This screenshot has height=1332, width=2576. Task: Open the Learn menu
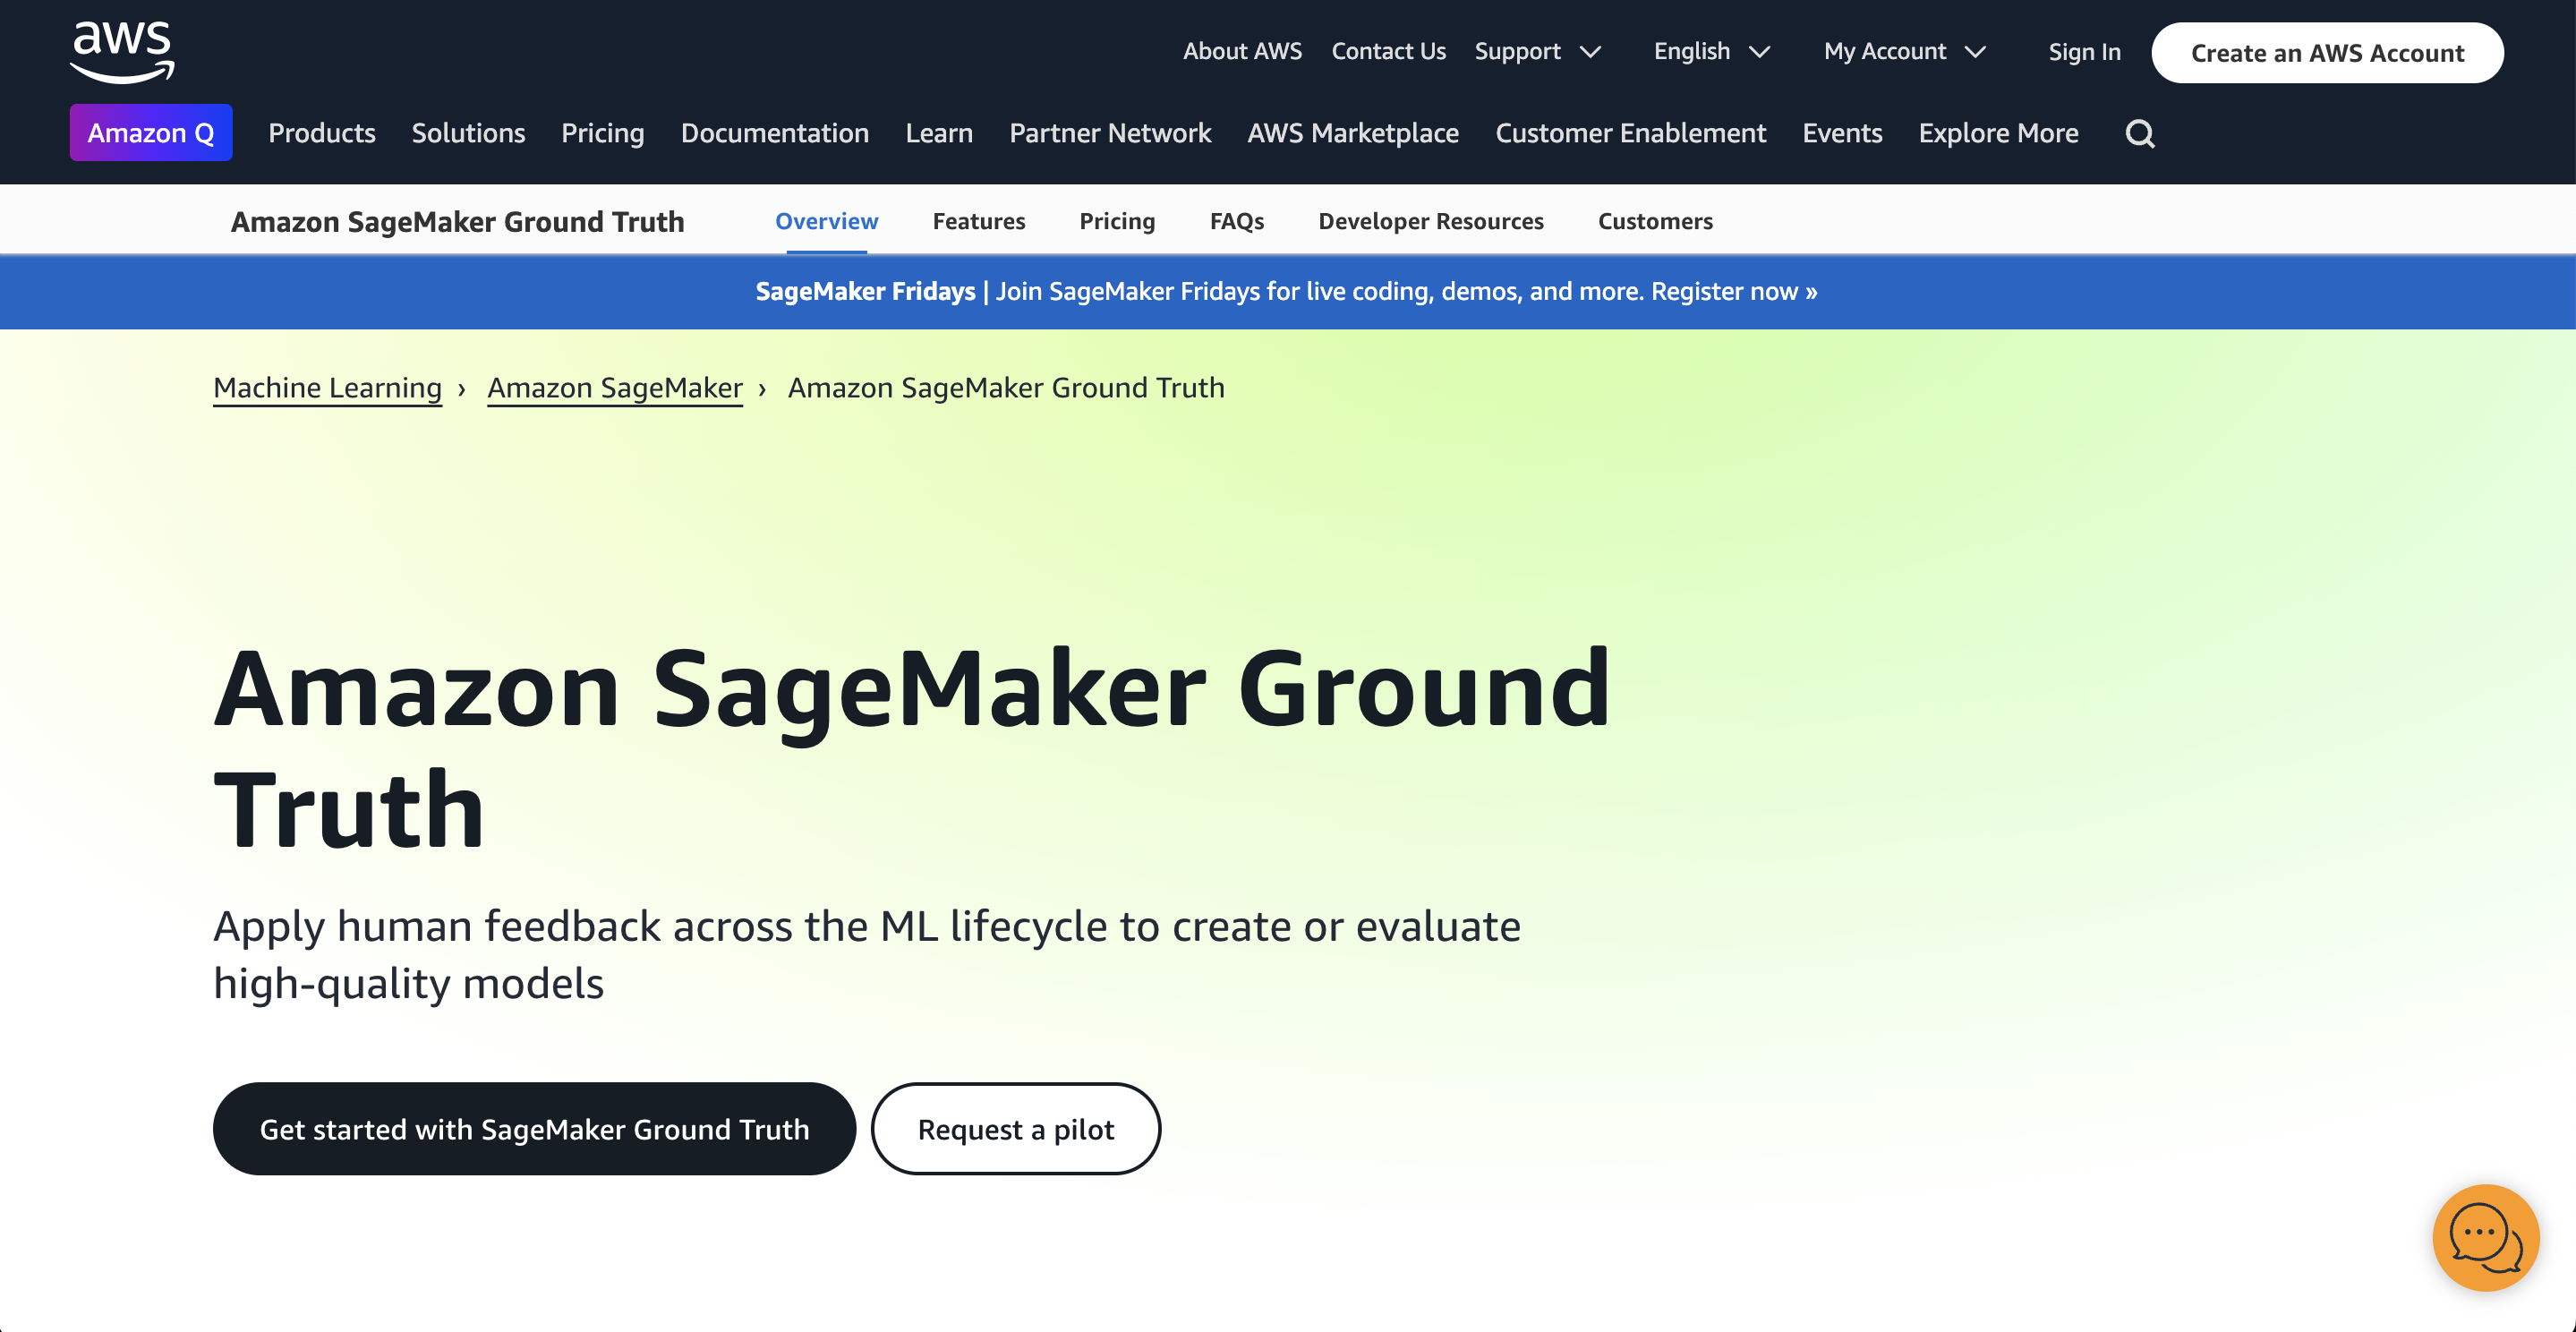pyautogui.click(x=939, y=133)
